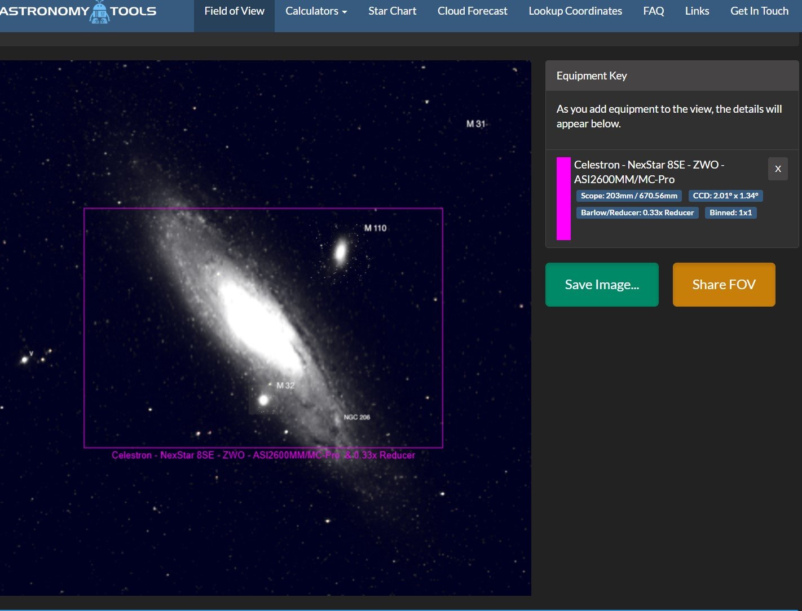Expand the Calculators dropdown menu
The width and height of the screenshot is (802, 611).
pyautogui.click(x=316, y=11)
